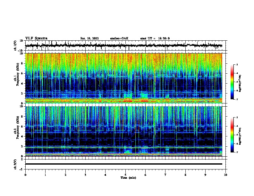Click the ch.1(V) waveform axis label
254x196 pixels.
point(15,45)
